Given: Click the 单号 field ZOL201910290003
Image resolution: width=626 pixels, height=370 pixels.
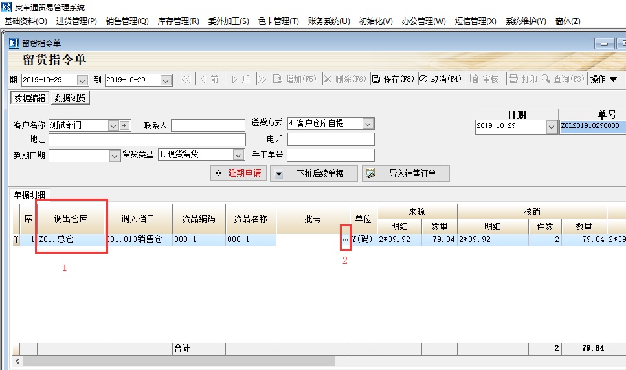Looking at the screenshot, I should (592, 127).
